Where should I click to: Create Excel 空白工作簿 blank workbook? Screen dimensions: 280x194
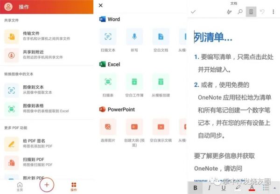[134, 86]
